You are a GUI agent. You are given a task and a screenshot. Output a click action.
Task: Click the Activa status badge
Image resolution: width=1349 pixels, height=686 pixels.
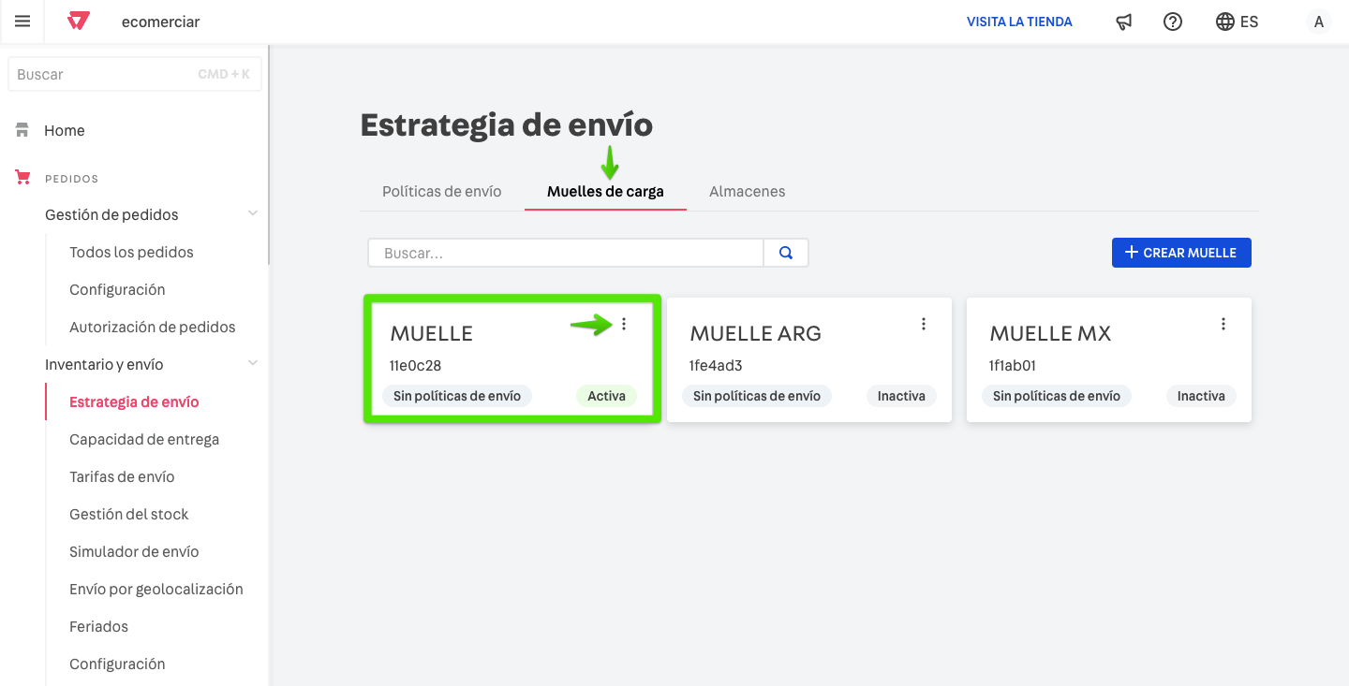[606, 396]
